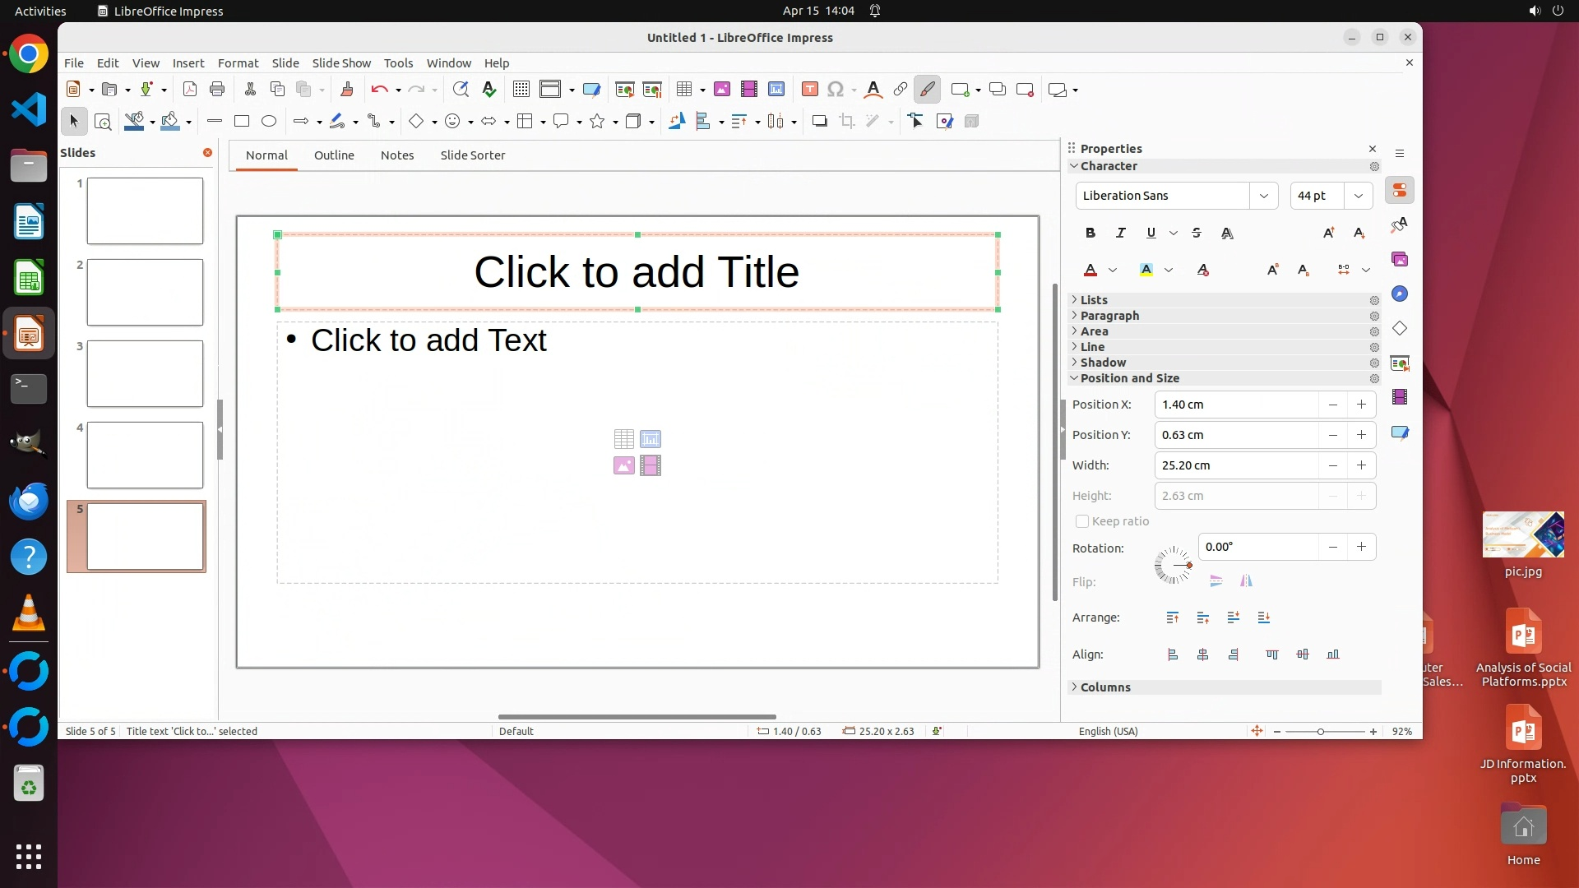Toggle Bold in Character panel
This screenshot has height=888, width=1579.
[x=1090, y=234]
